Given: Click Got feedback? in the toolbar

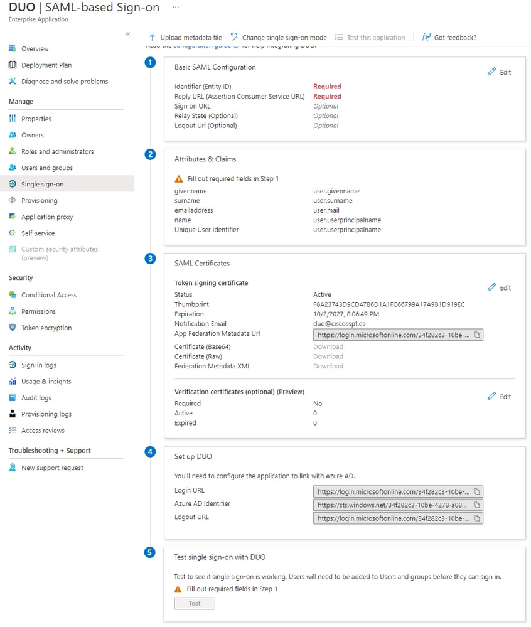Looking at the screenshot, I should (x=449, y=37).
